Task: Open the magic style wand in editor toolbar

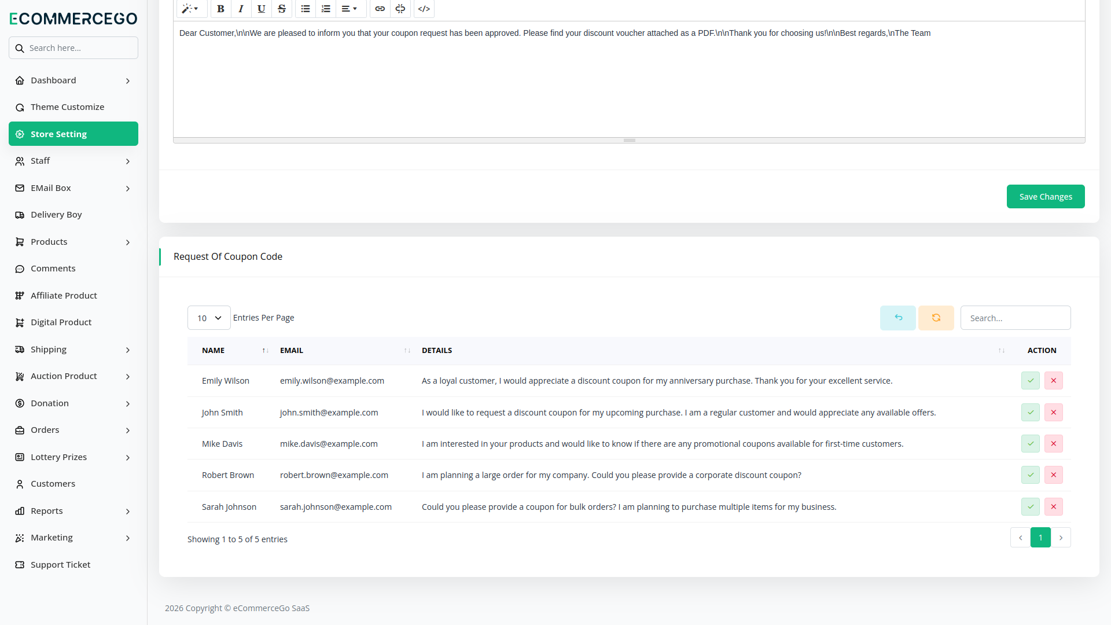Action: coord(190,9)
